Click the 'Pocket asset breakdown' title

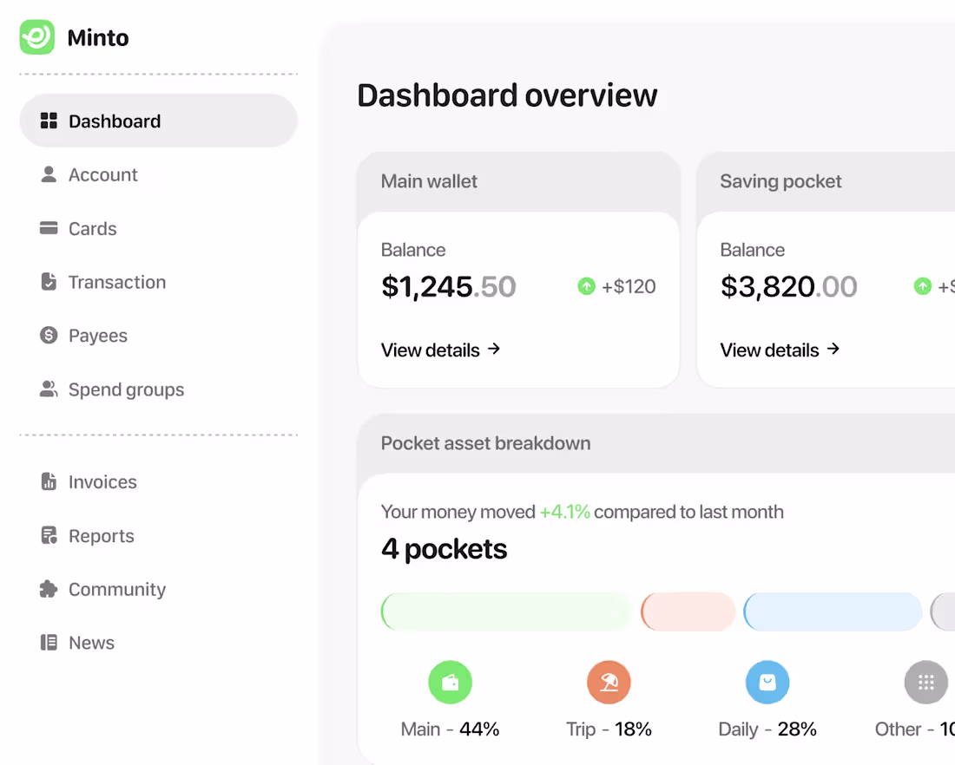485,443
